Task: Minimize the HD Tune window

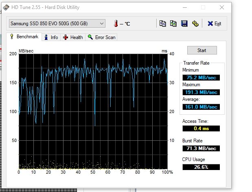Action: pos(185,7)
